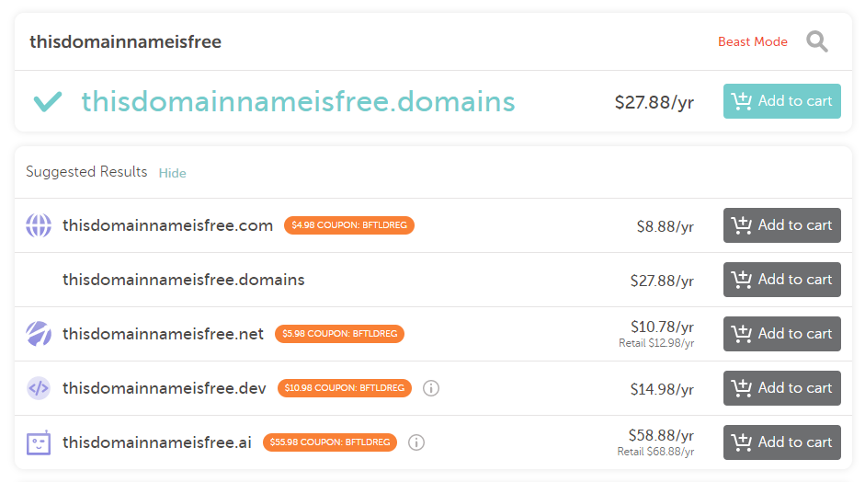Click the globe icon beside thisdomainnameisfree.com

click(x=39, y=225)
